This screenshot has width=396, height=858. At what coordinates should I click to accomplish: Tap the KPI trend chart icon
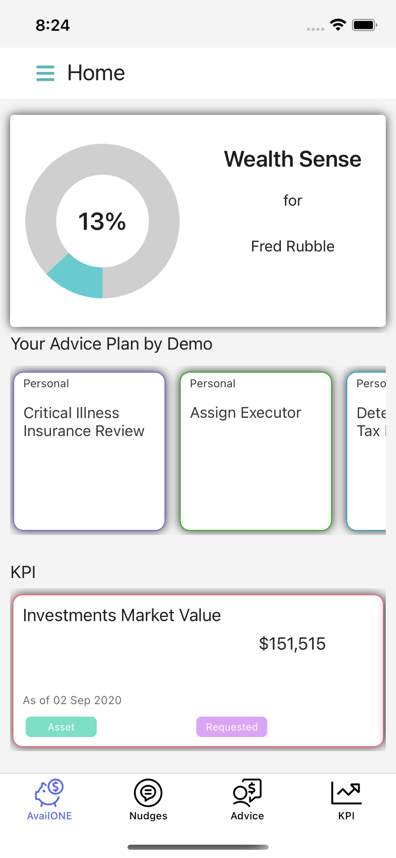click(346, 793)
